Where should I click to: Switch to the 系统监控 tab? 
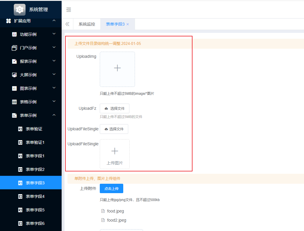tap(87, 24)
